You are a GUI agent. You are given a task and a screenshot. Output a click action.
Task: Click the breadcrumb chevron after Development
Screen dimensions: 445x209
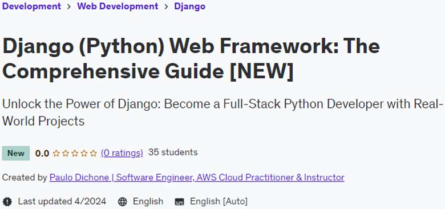(69, 6)
